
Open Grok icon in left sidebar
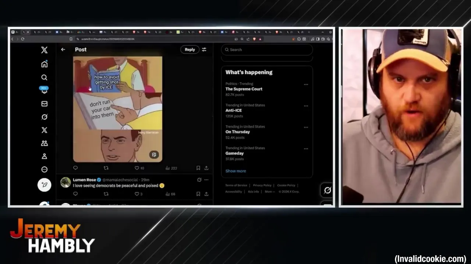(x=44, y=117)
